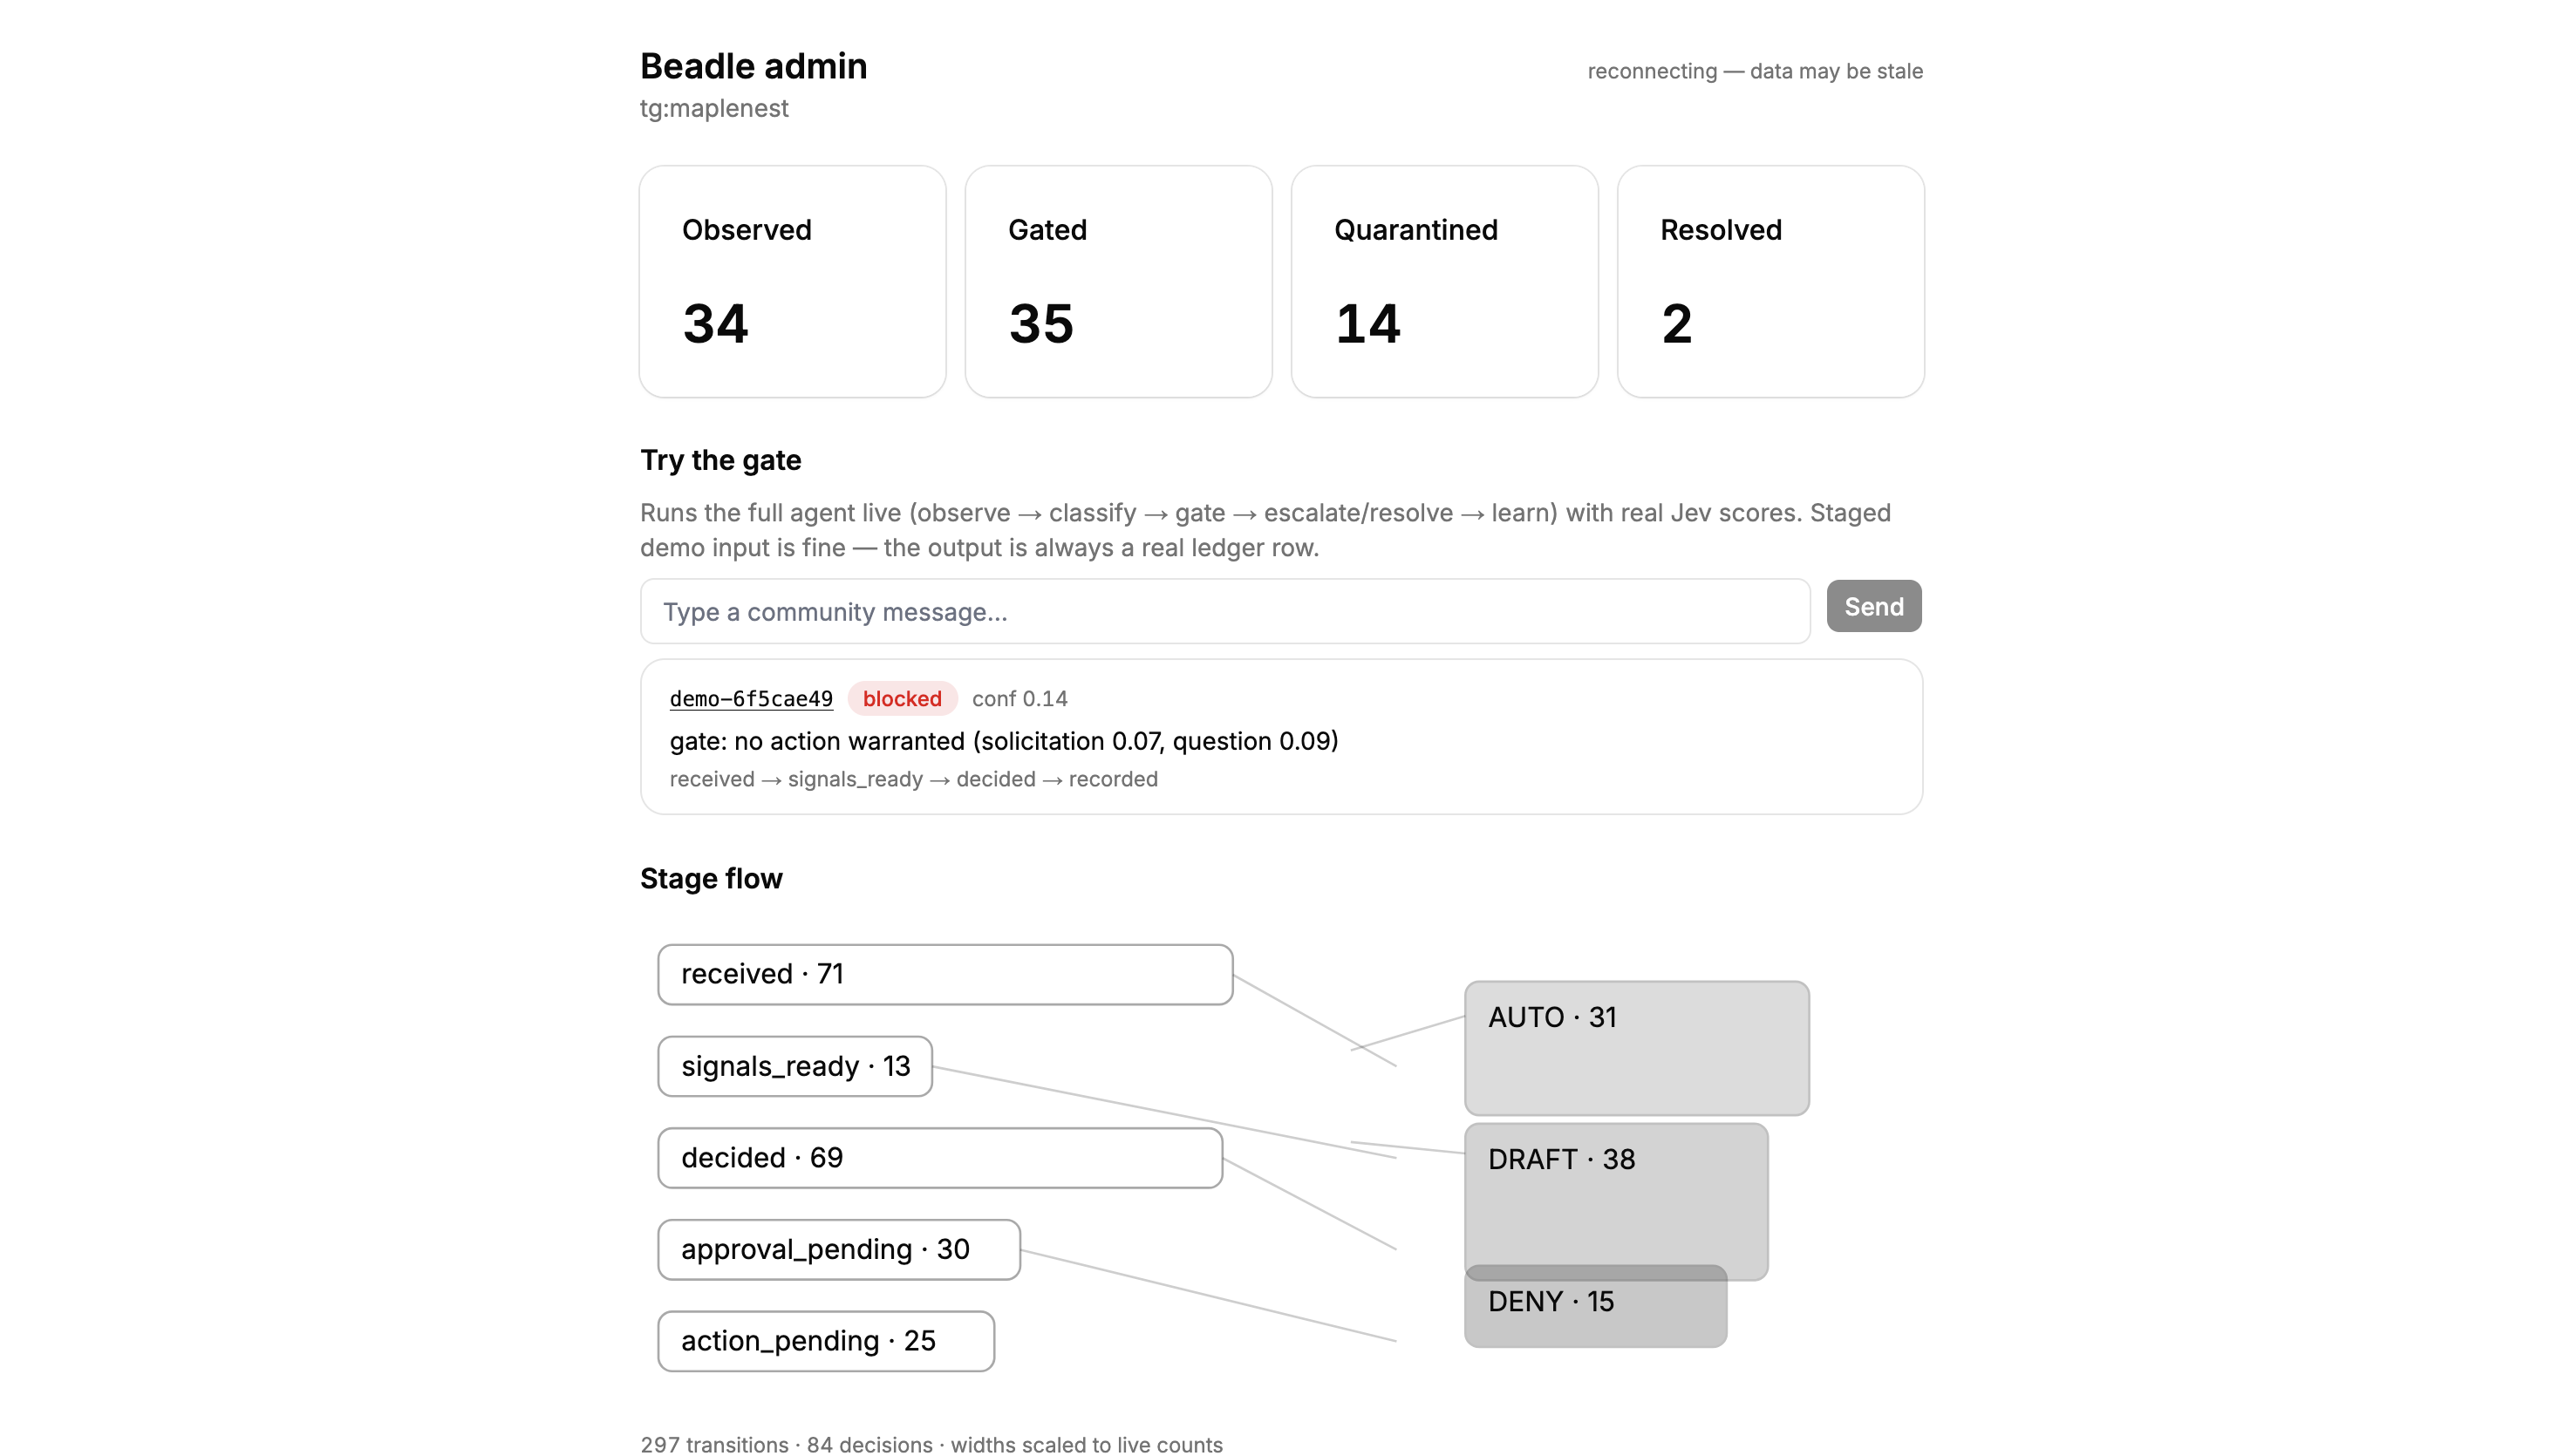Select the Resolved stat card
2564x1456 pixels.
(1771, 282)
